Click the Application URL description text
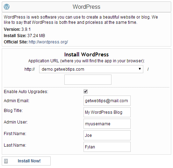This screenshot has height=168, width=173. point(86,61)
